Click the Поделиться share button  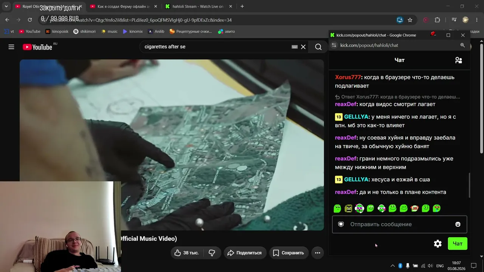(245, 253)
